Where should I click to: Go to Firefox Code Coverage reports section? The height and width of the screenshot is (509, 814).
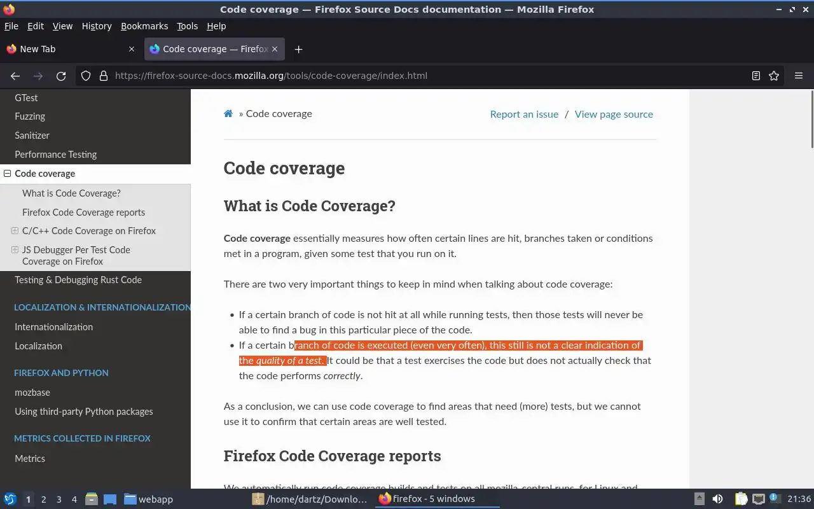coord(83,213)
